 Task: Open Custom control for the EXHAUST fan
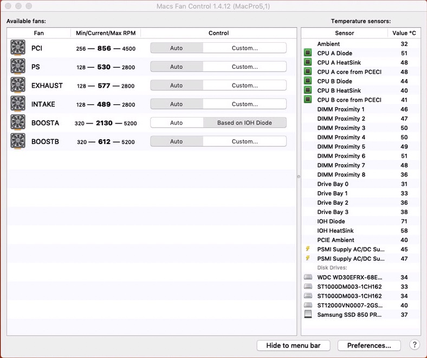pyautogui.click(x=244, y=86)
